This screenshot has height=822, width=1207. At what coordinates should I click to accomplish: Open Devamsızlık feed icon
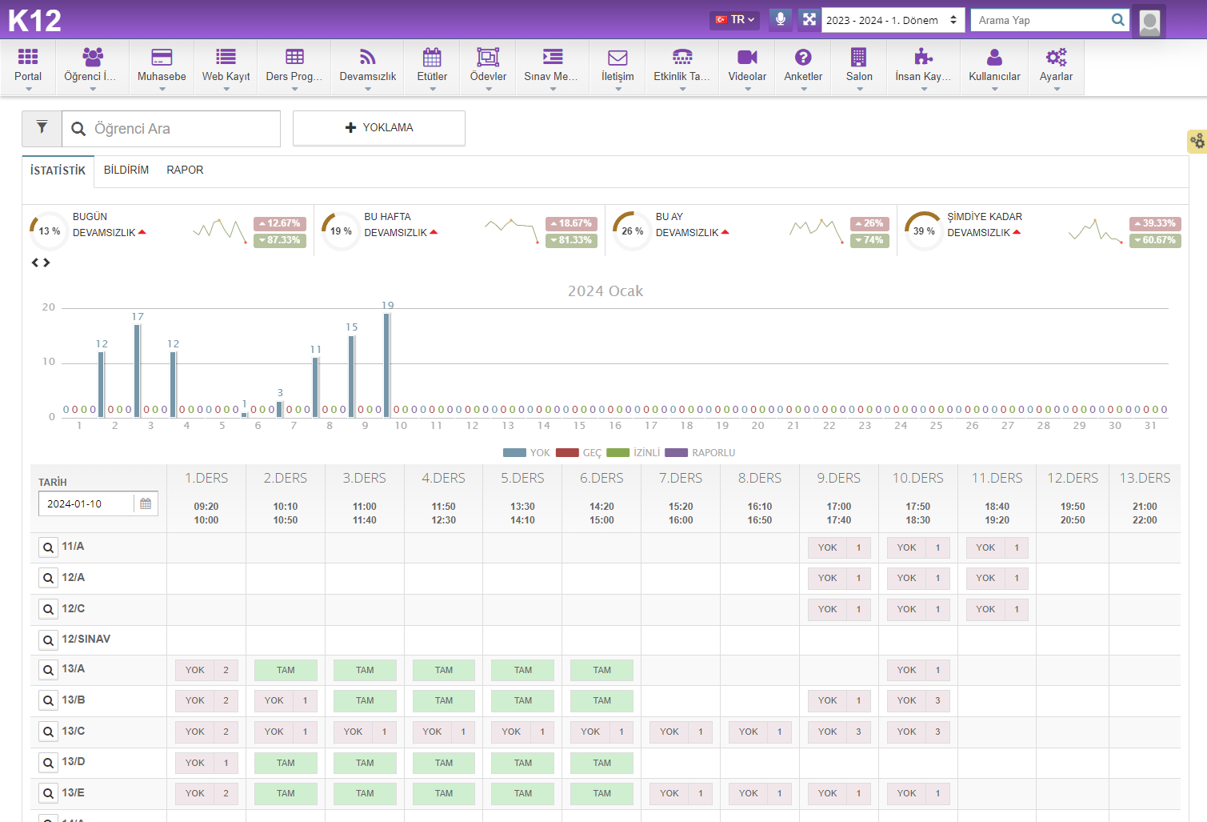(x=368, y=56)
